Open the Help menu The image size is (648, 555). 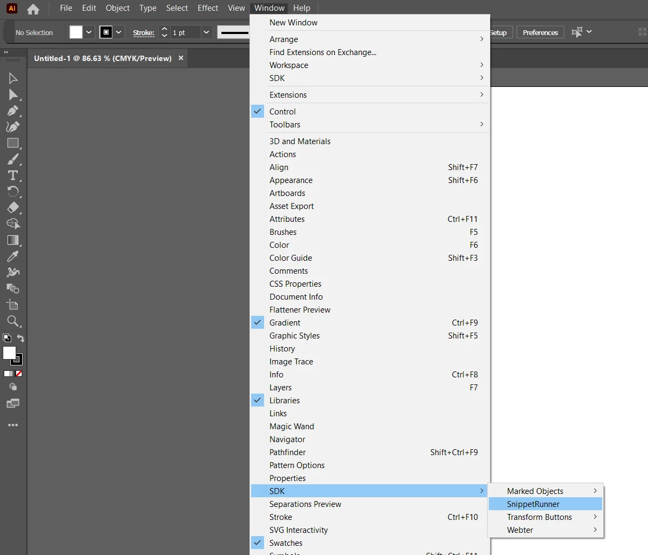tap(302, 8)
